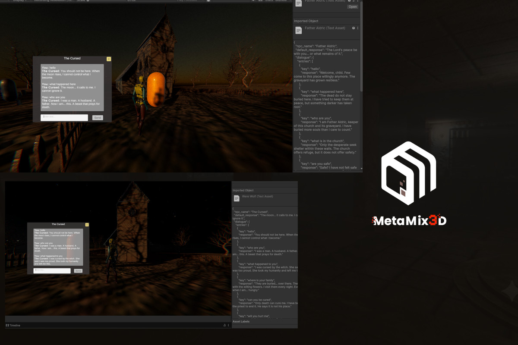Screen dimensions: 518x345
Task: Open the Timeline panel kebab menu
Action: coord(228,325)
